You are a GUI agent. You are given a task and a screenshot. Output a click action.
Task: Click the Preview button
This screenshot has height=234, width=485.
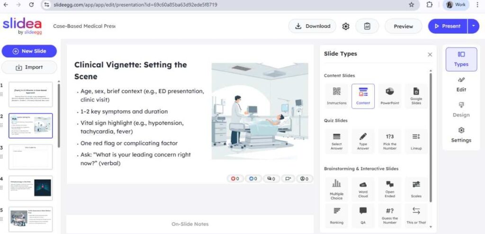403,27
